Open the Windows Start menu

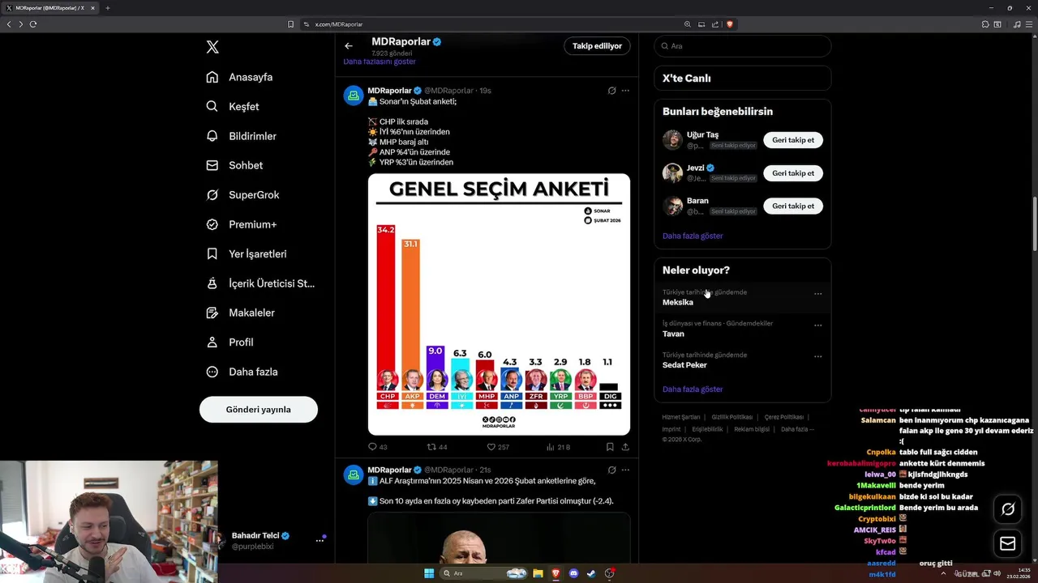[429, 573]
